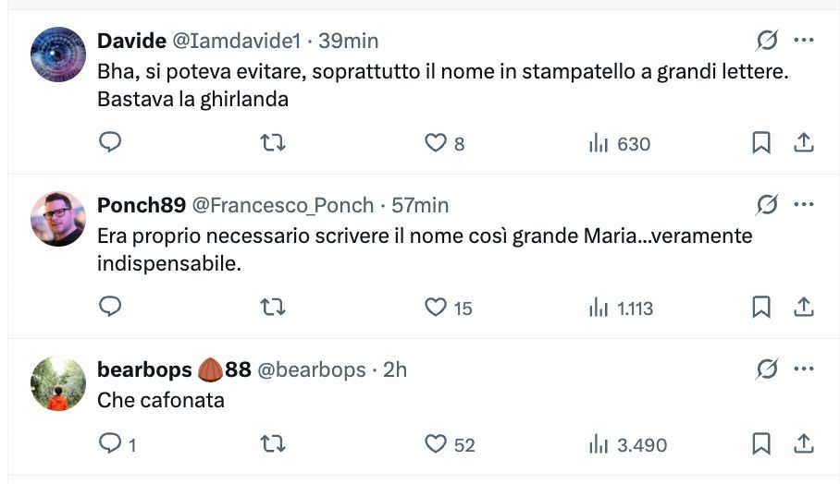Open more menu on Ponch89's tweet
The width and height of the screenshot is (840, 484).
[x=804, y=204]
